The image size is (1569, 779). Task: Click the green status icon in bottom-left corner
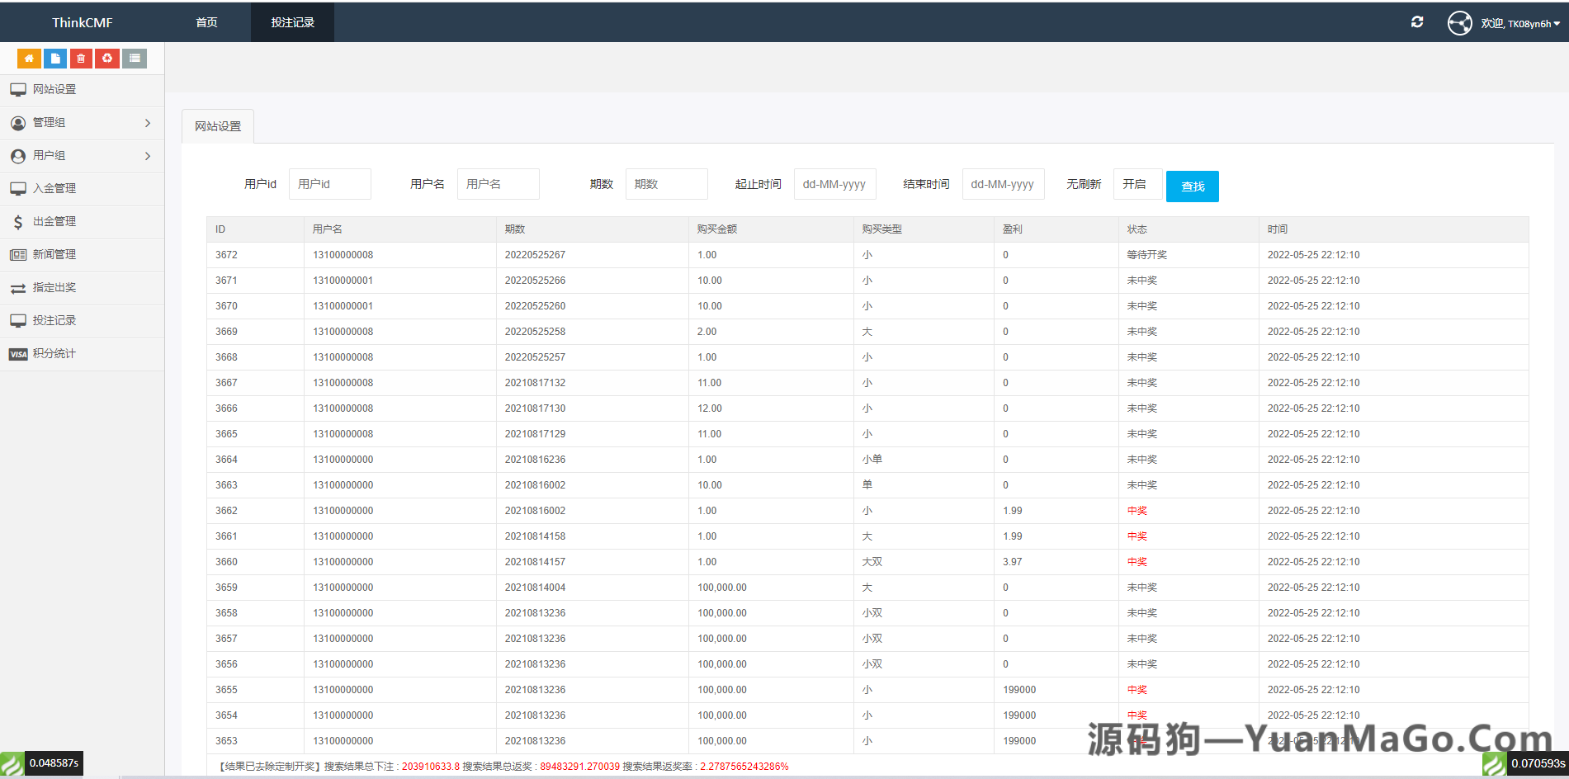coord(12,763)
